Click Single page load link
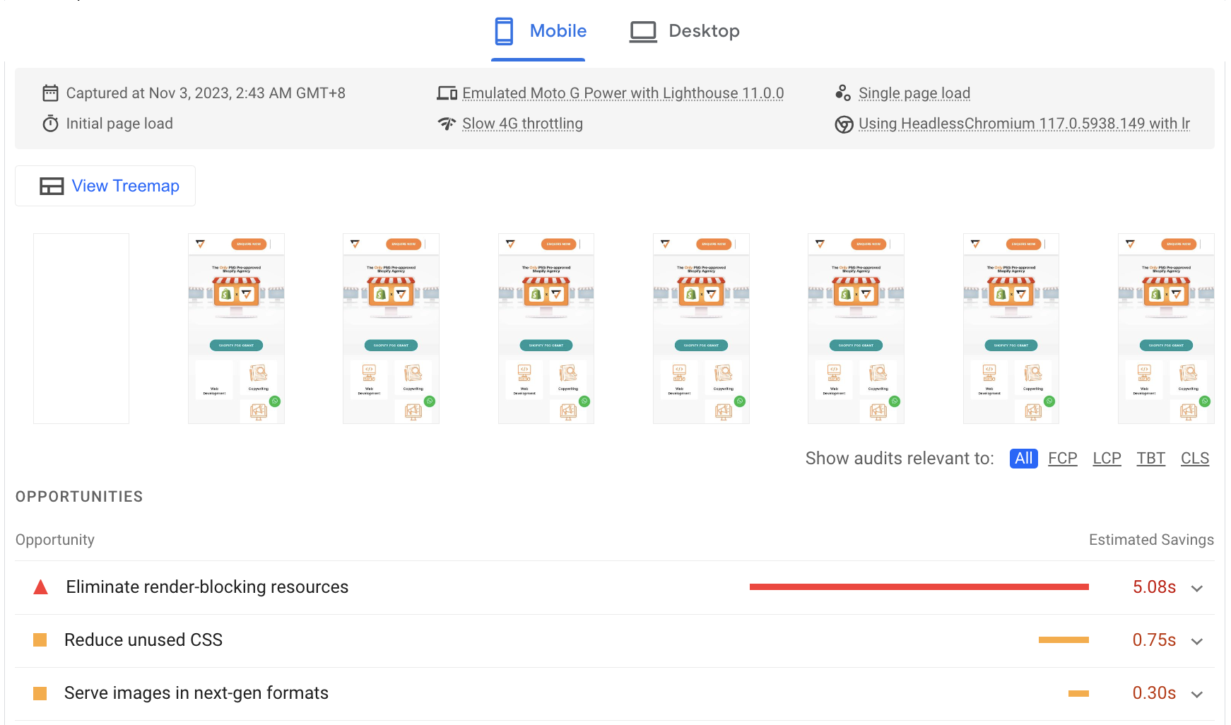Image resolution: width=1231 pixels, height=725 pixels. click(914, 93)
